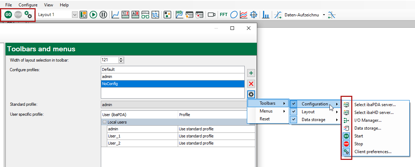Viewport: 415px width, 167px height.
Task: Click the FFT view toolbar icon
Action: point(223,15)
